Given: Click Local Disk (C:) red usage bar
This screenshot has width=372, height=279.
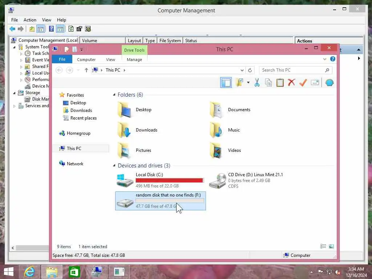Looking at the screenshot, I should (x=170, y=181).
